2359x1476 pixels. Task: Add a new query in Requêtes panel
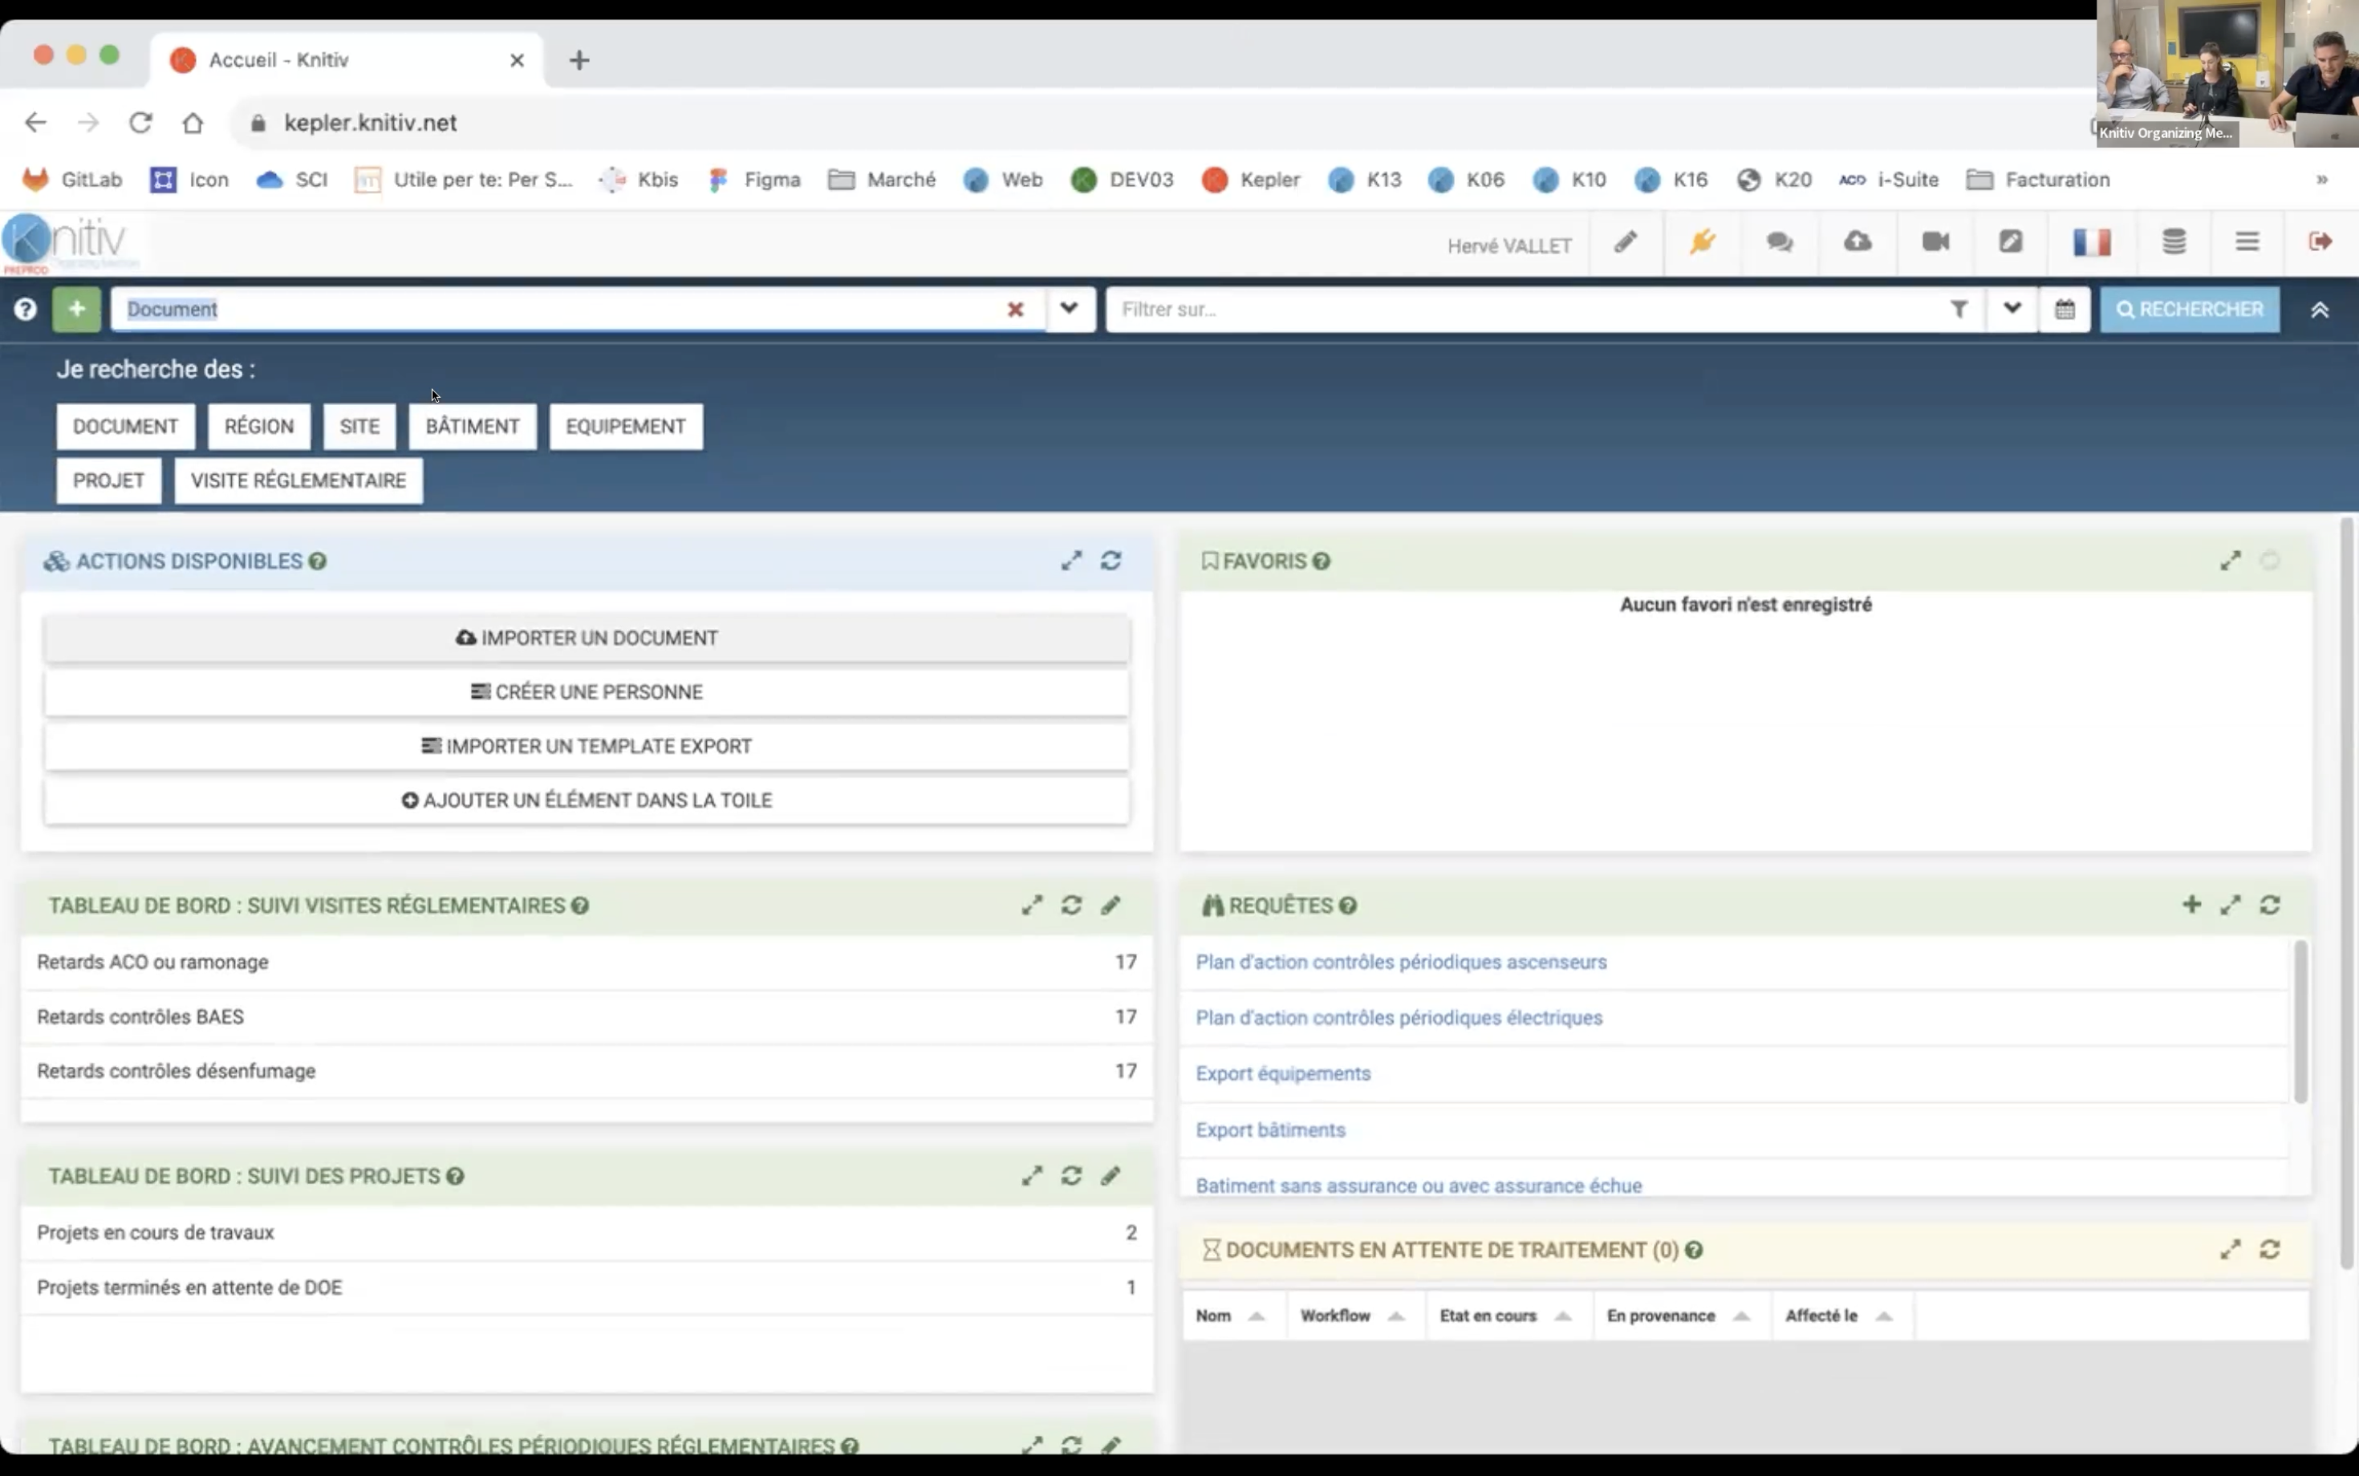(x=2191, y=905)
